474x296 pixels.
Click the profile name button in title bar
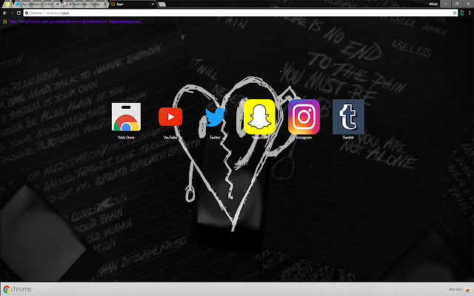(433, 4)
